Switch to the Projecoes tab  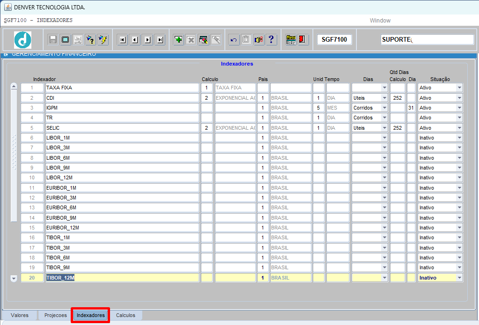click(55, 315)
